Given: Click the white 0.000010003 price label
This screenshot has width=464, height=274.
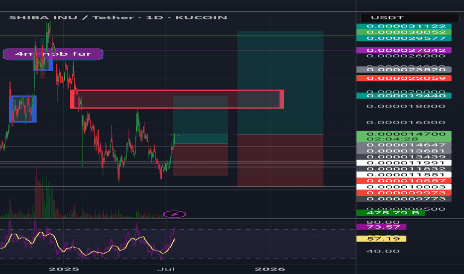Looking at the screenshot, I should (x=404, y=187).
